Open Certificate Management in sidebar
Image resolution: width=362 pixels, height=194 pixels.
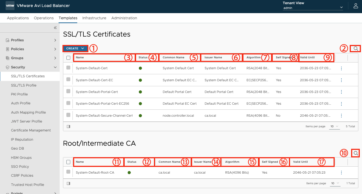tap(31, 130)
